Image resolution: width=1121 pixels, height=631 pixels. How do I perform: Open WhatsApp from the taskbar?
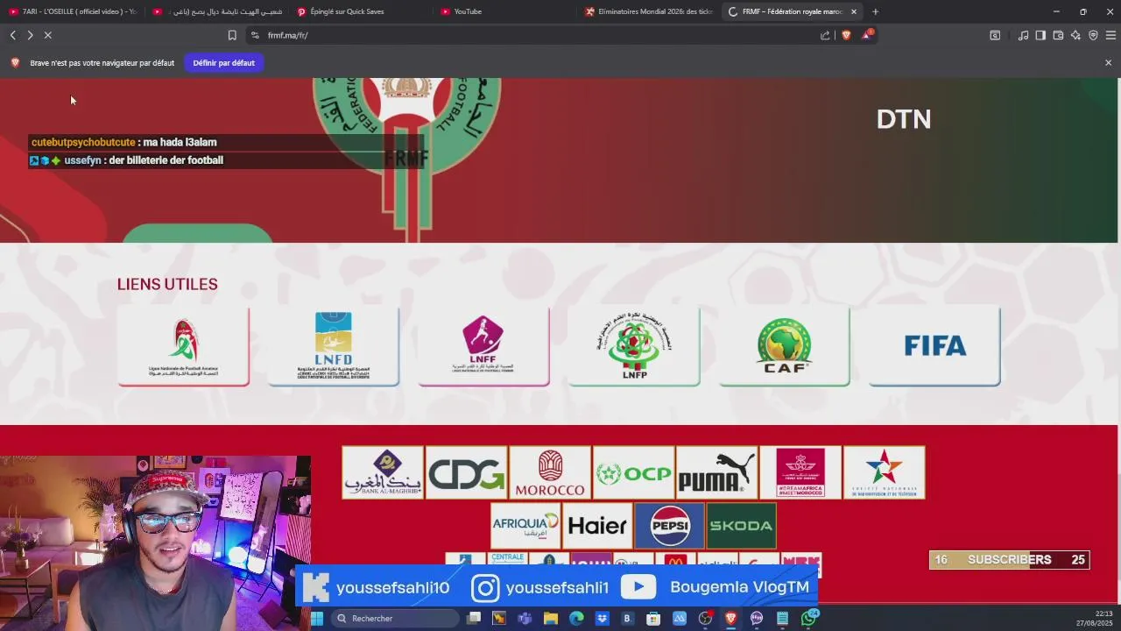tap(808, 619)
